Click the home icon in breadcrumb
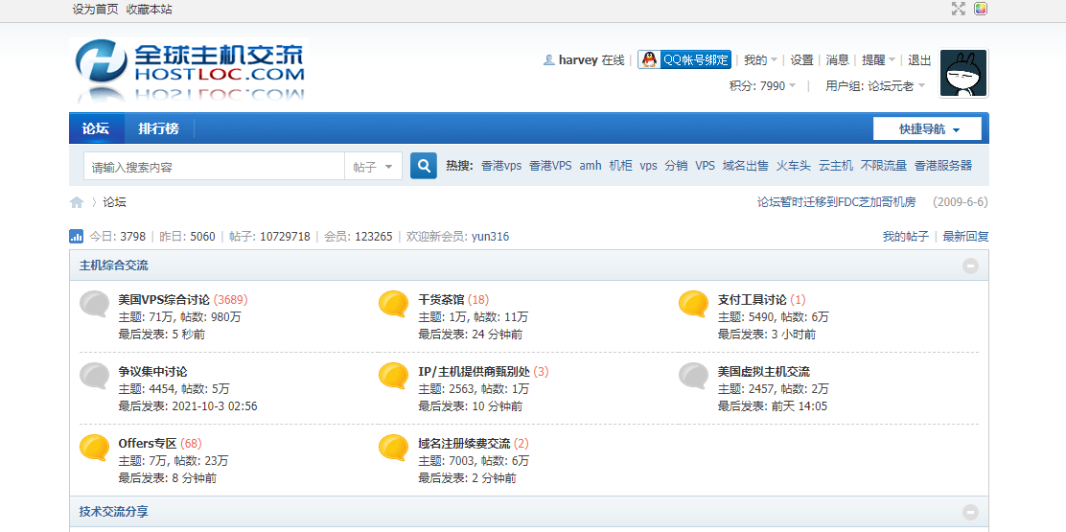 pos(77,202)
